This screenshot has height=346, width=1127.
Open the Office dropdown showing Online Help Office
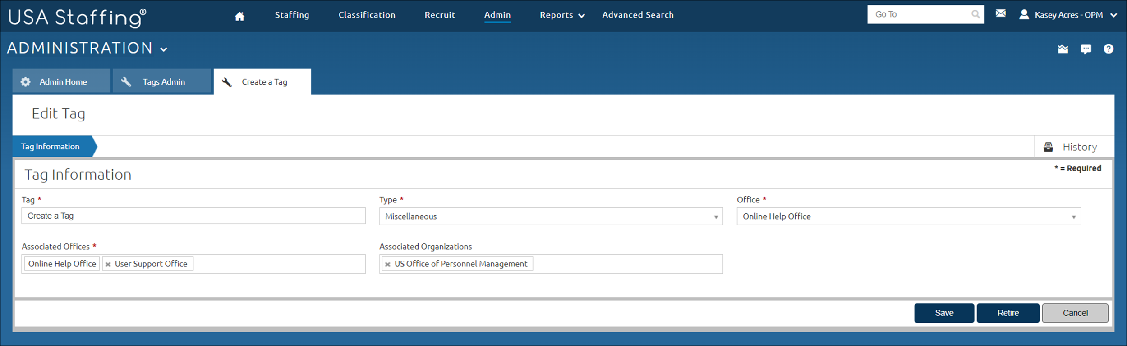click(909, 216)
